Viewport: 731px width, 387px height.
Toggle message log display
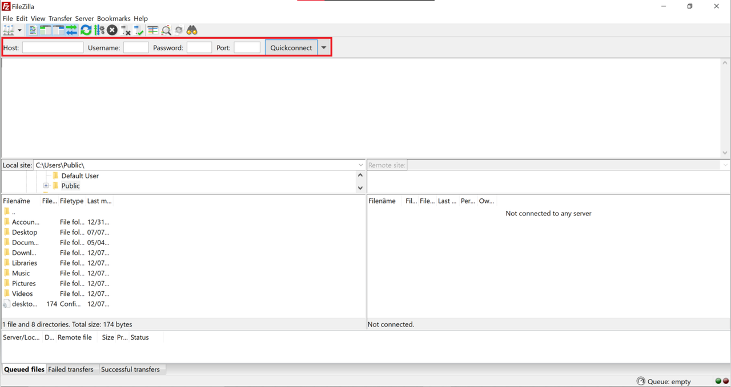[33, 30]
